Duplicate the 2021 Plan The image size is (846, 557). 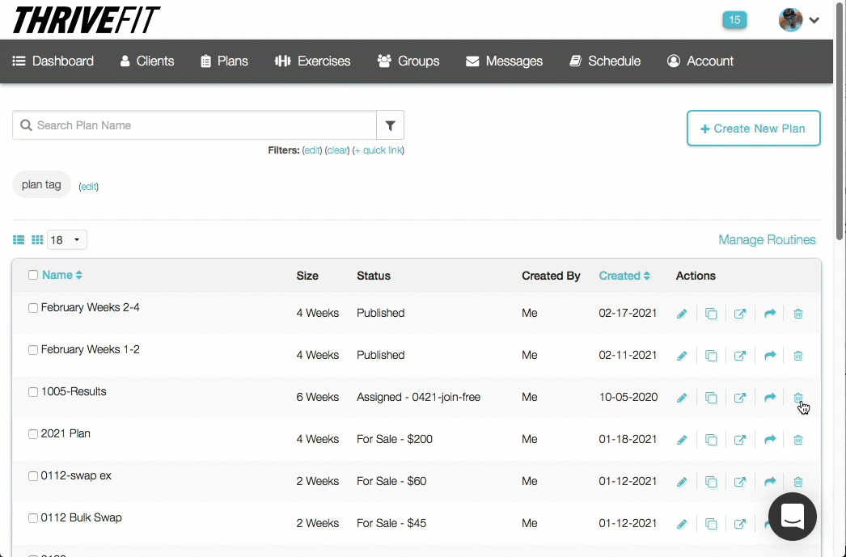[711, 440]
